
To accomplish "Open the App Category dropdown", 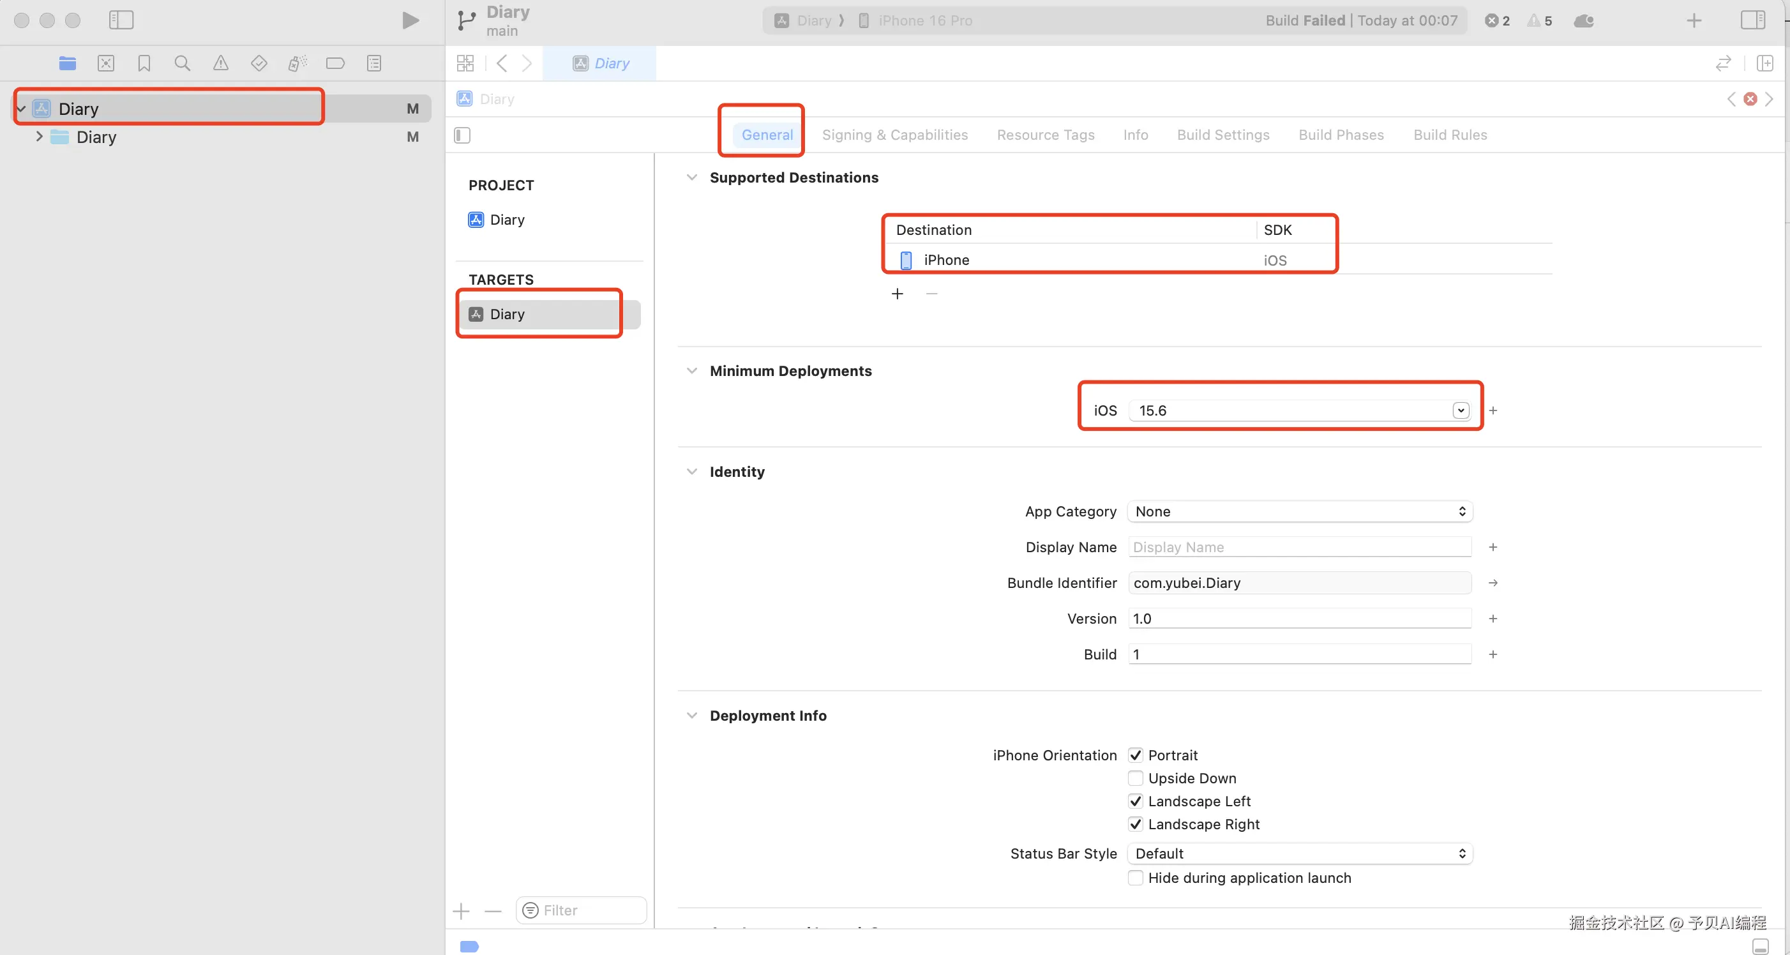I will click(x=1300, y=511).
